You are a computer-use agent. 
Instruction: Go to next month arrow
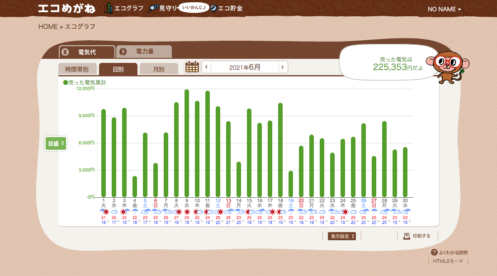tap(283, 67)
